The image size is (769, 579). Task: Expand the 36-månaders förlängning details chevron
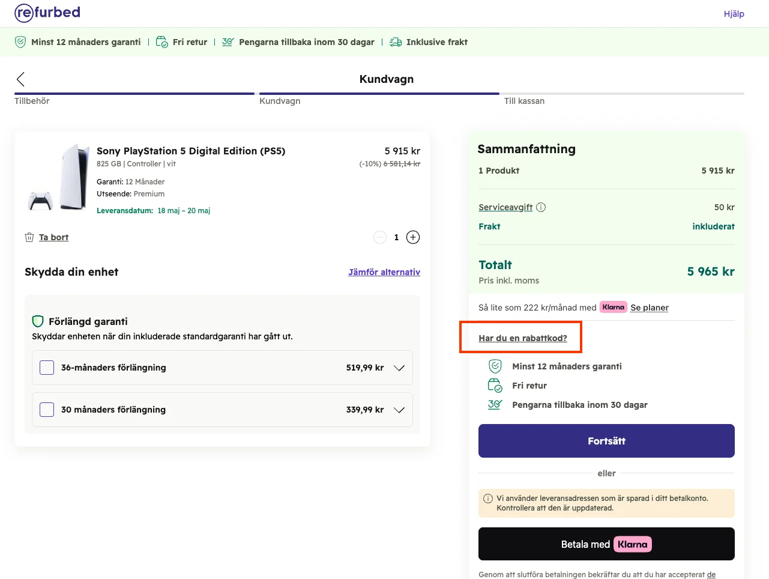point(399,368)
